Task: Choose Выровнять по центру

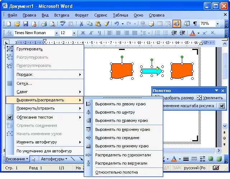Action: tap(124, 112)
